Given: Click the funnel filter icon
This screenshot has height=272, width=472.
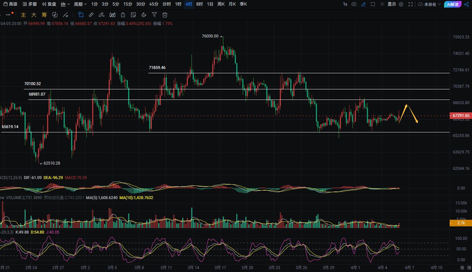Looking at the screenshot, I should (154, 15).
